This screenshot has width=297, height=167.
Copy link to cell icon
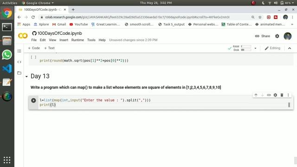pyautogui.click(x=269, y=95)
